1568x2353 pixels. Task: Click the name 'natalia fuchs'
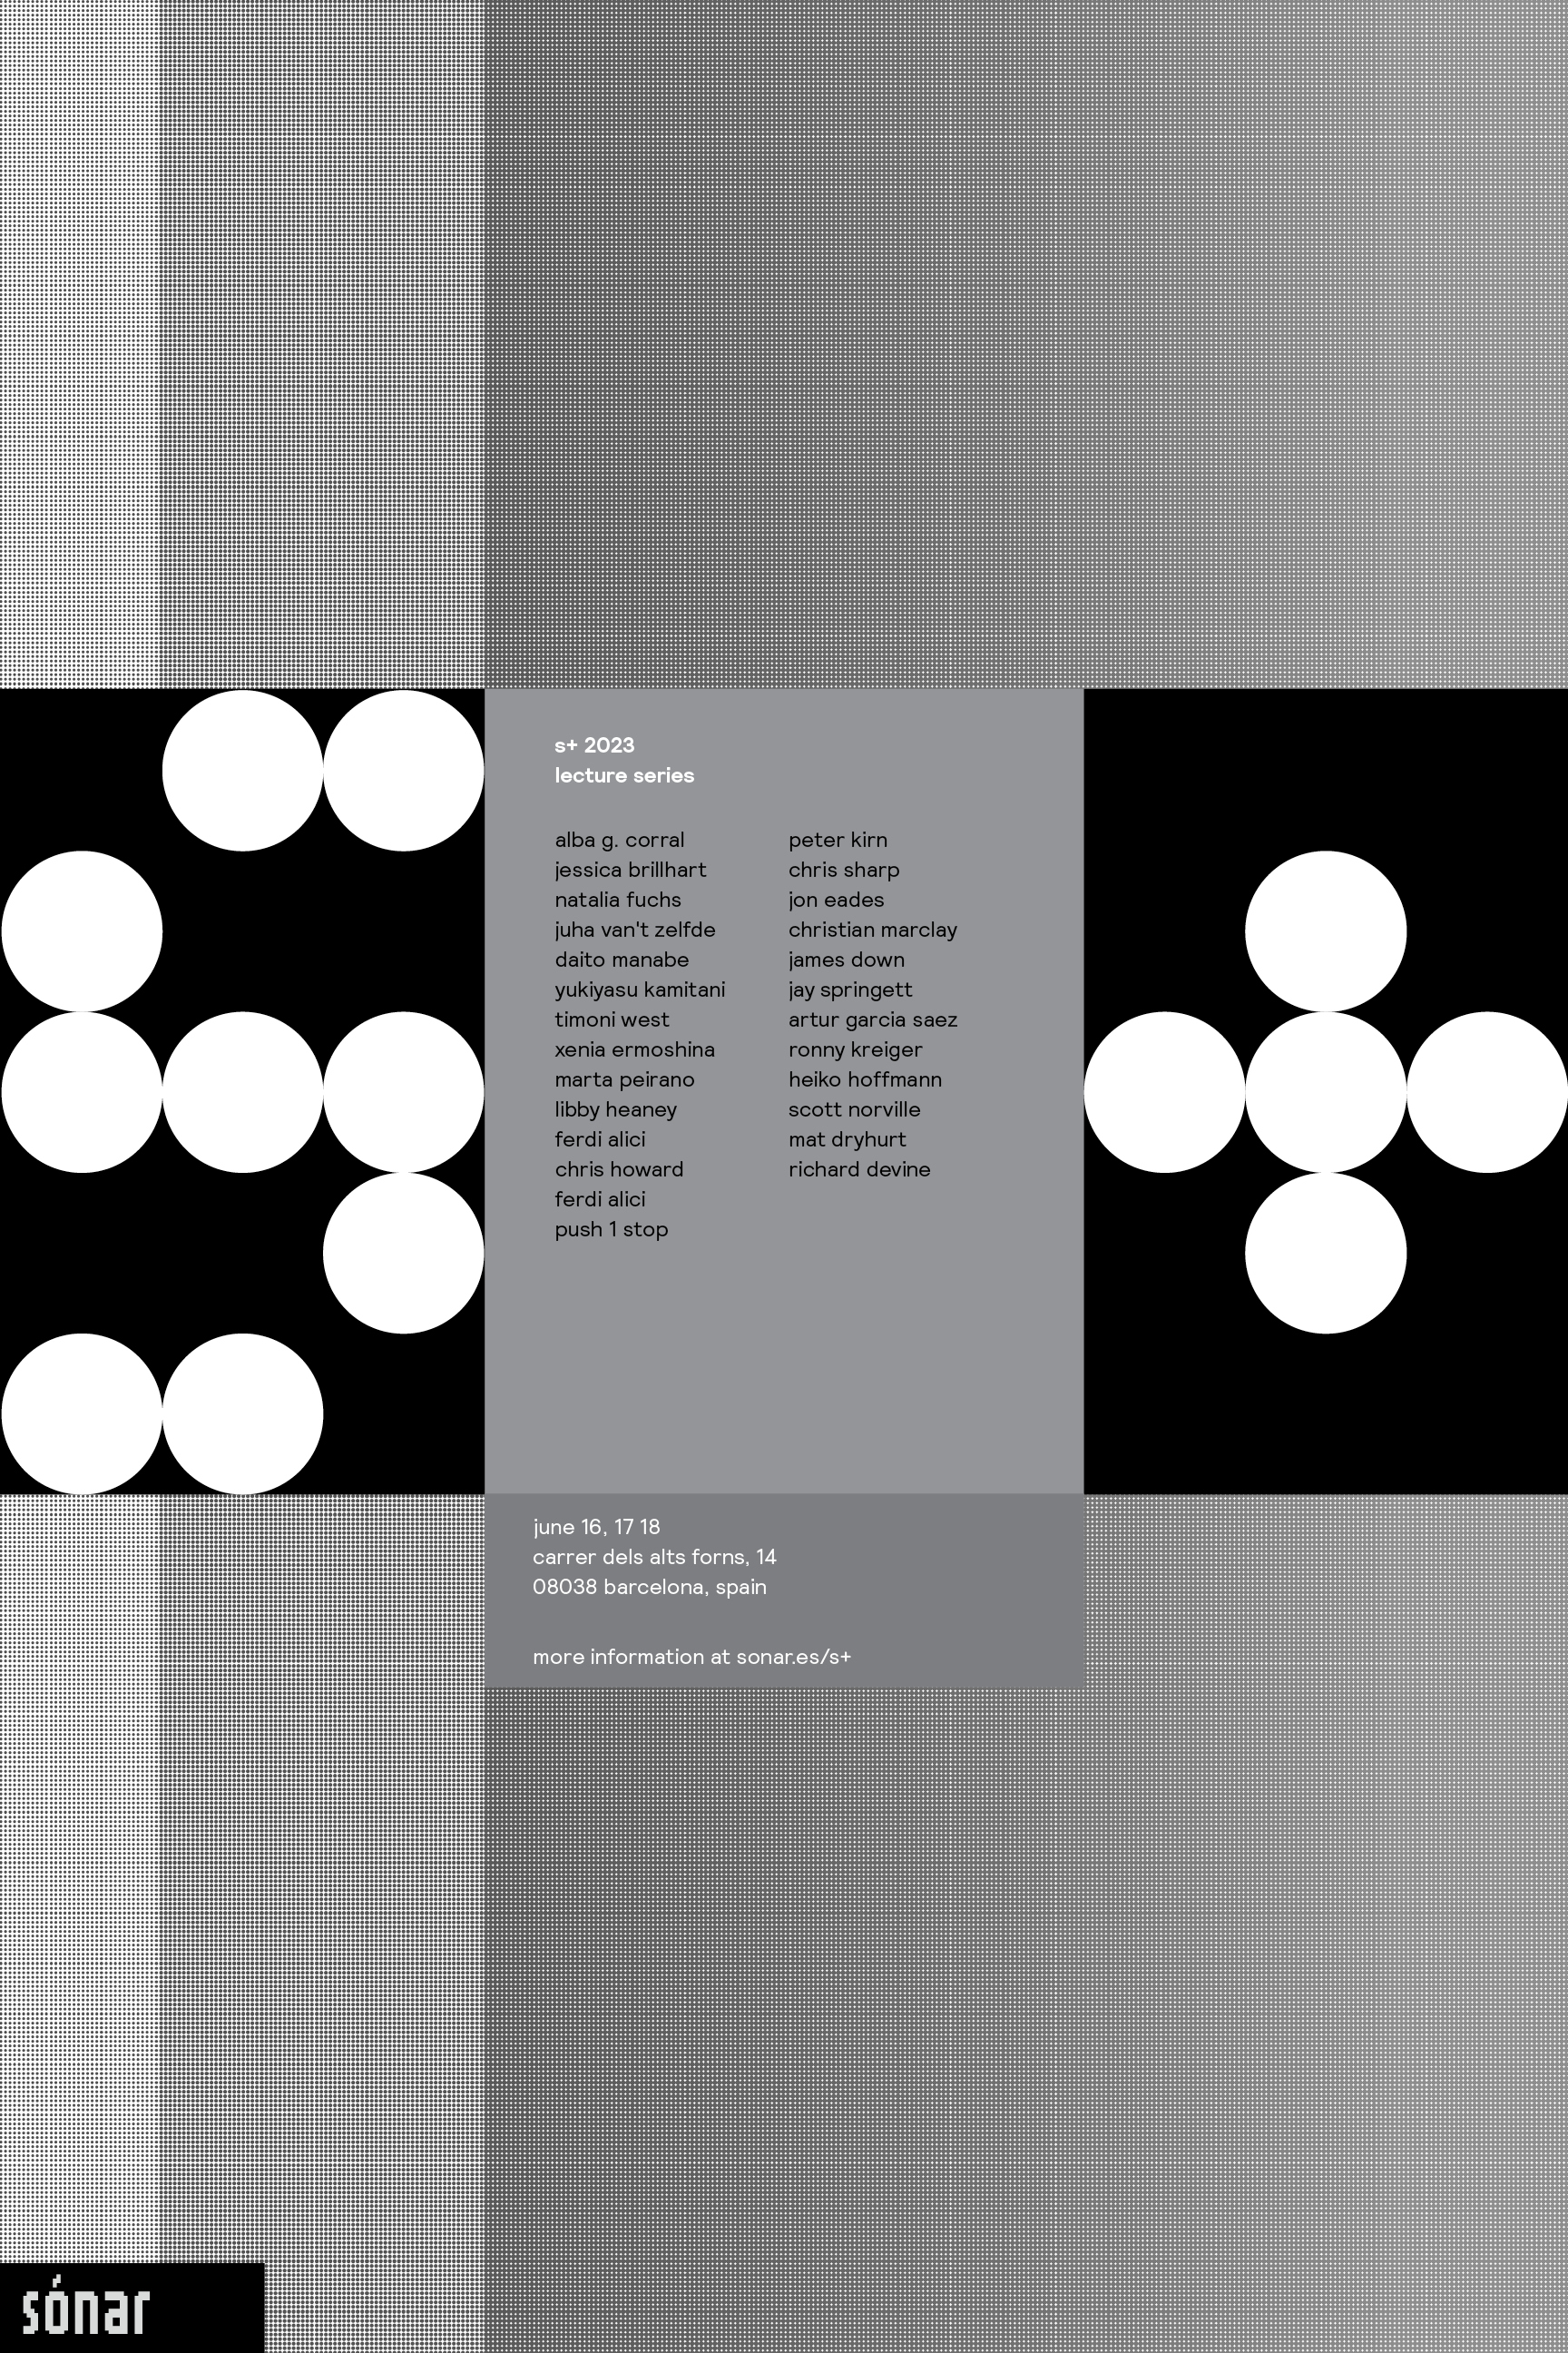tap(618, 901)
